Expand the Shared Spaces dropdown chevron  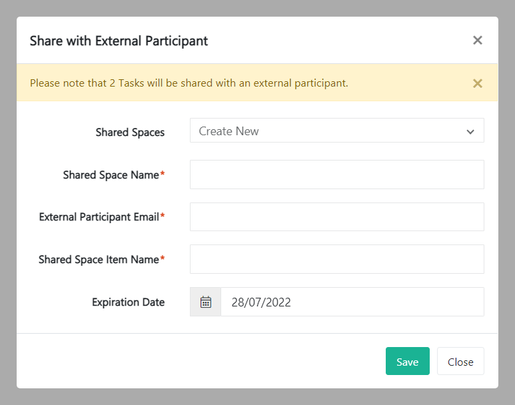[470, 132]
